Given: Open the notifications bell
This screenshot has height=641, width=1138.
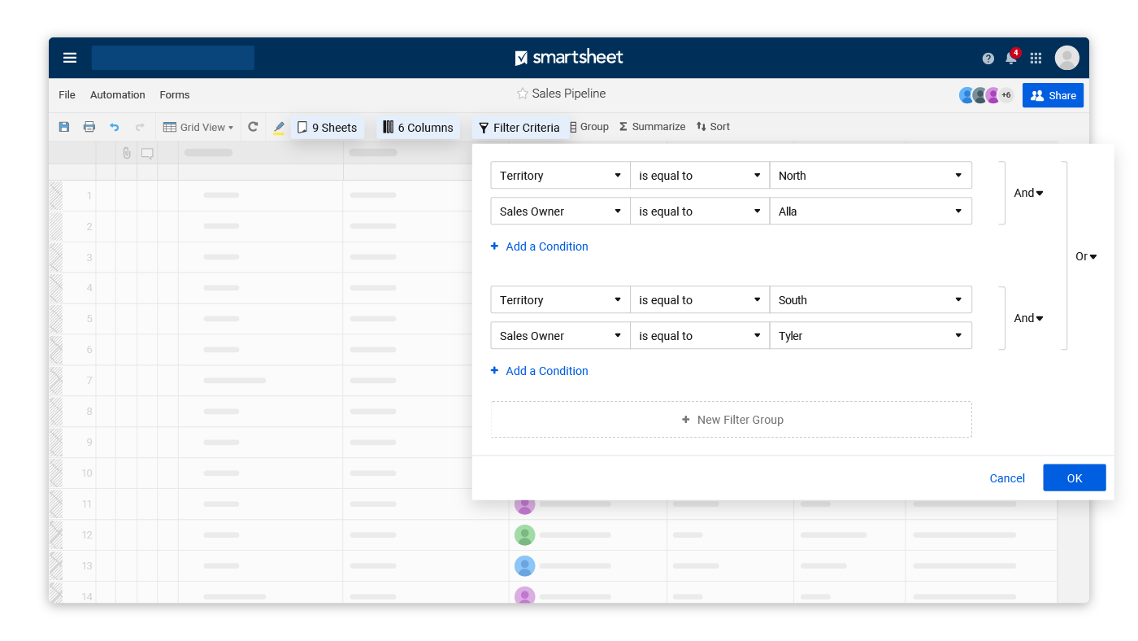Looking at the screenshot, I should [x=1010, y=58].
